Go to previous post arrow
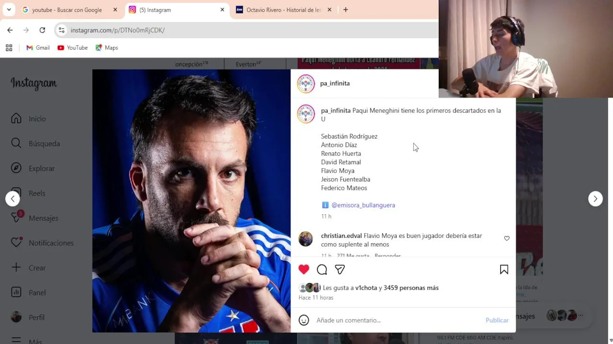 click(12, 199)
